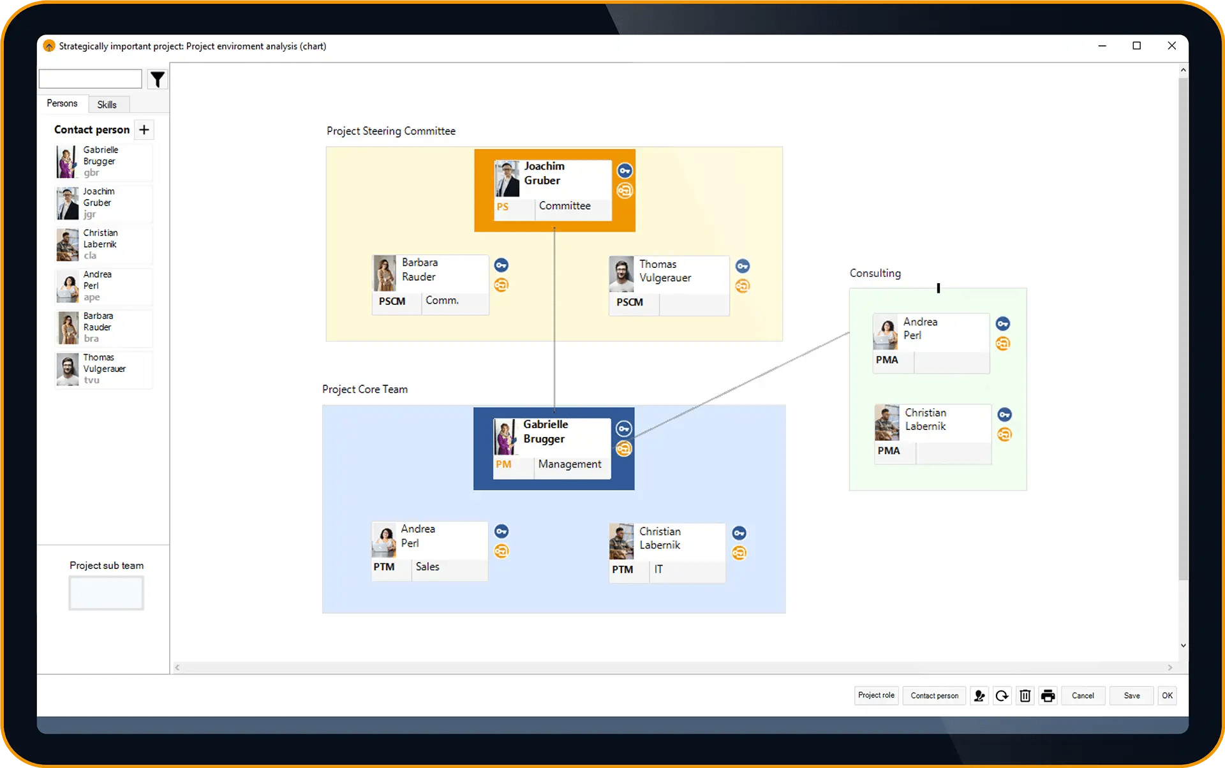Add a new contact person with plus icon
This screenshot has height=768, width=1225.
click(144, 129)
